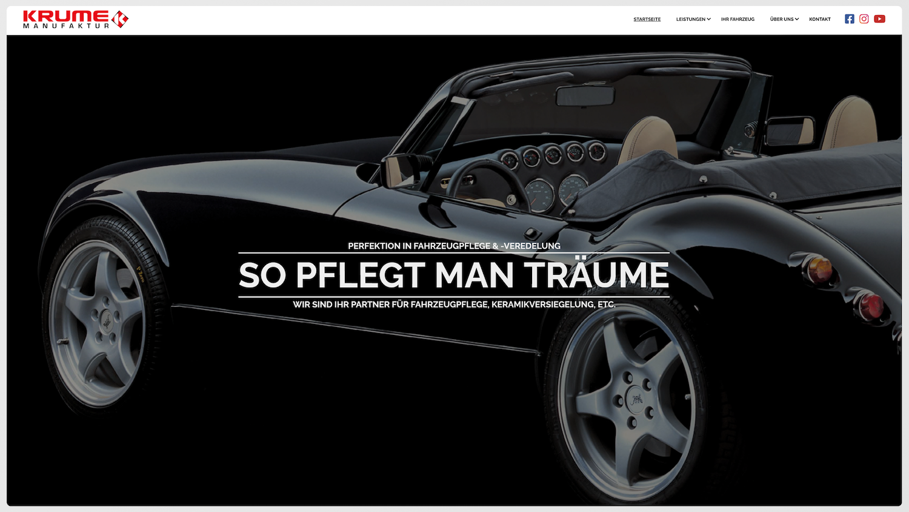Go to the Startseite menu item
909x512 pixels.
point(647,19)
